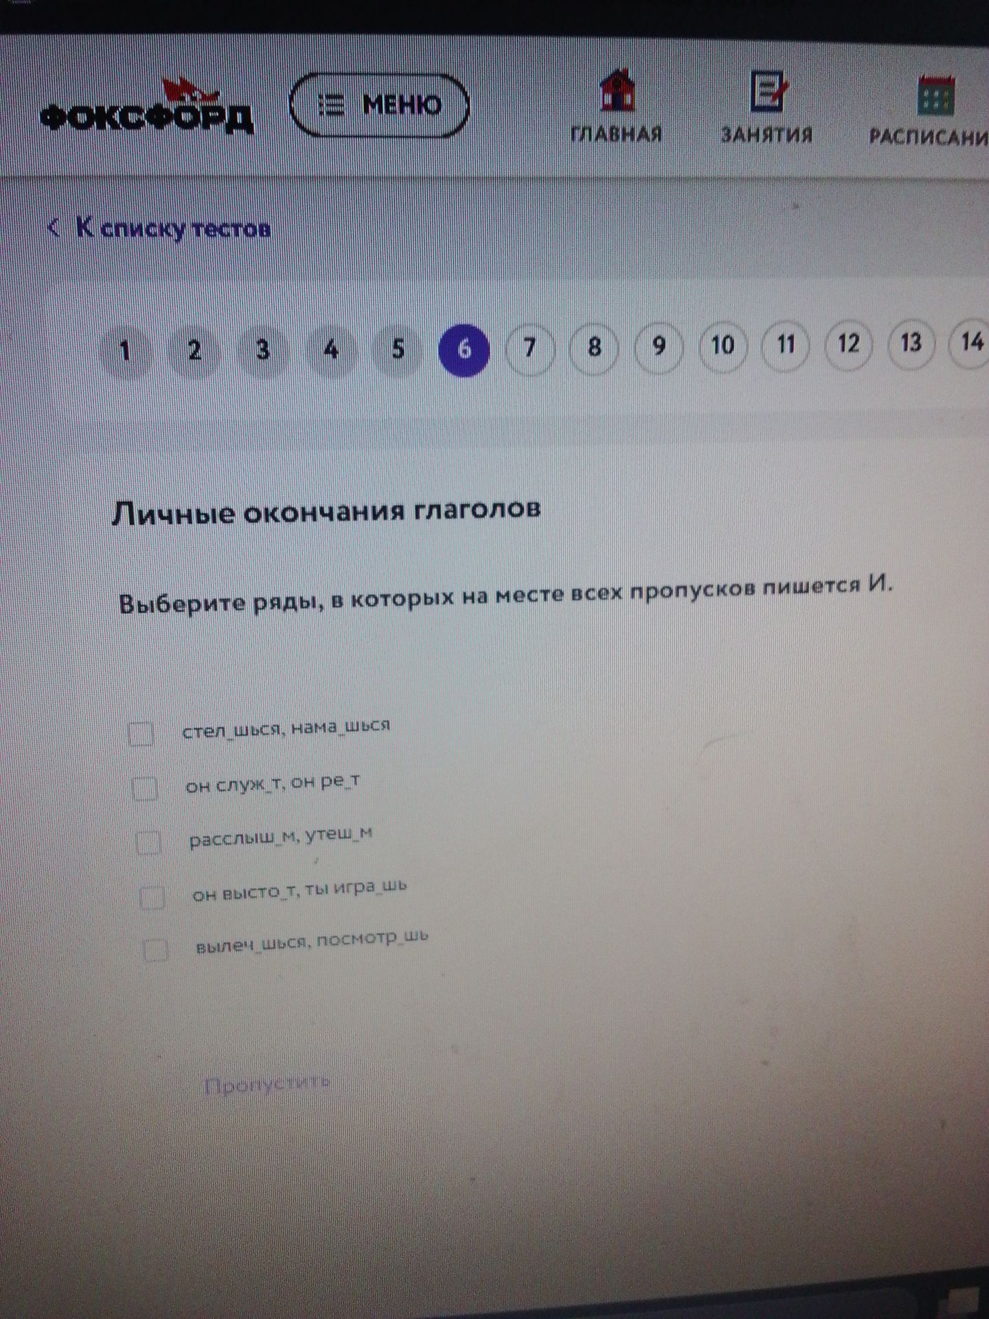Image resolution: width=989 pixels, height=1319 pixels.
Task: Click the back chevron arrow
Action: [x=54, y=227]
